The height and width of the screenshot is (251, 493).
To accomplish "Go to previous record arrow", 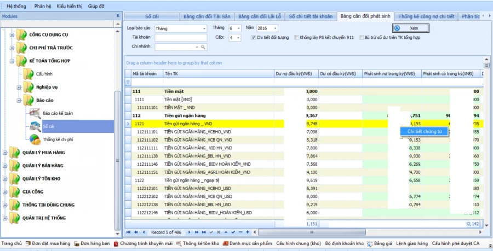I will click(144, 232).
